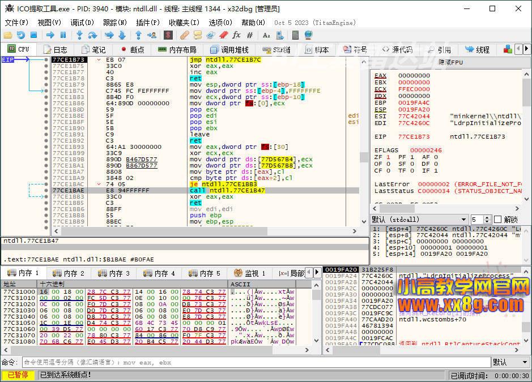Click the trace into double-arrow icon
The height and width of the screenshot is (382, 532).
(x=109, y=35)
